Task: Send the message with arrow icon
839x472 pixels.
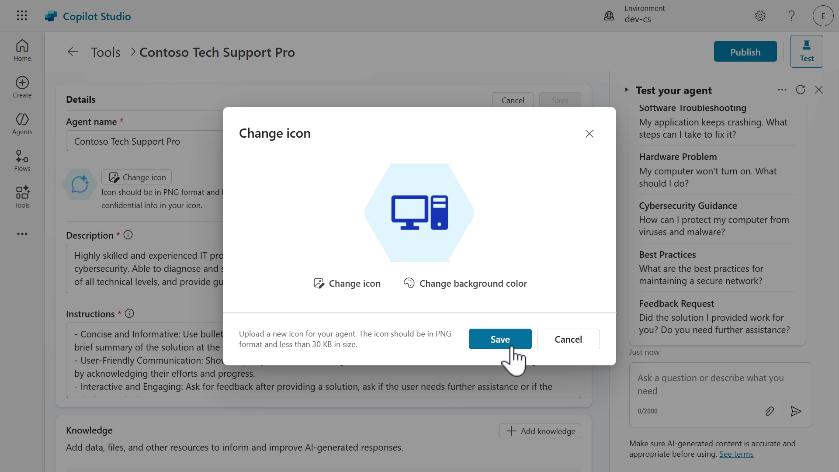Action: click(796, 411)
